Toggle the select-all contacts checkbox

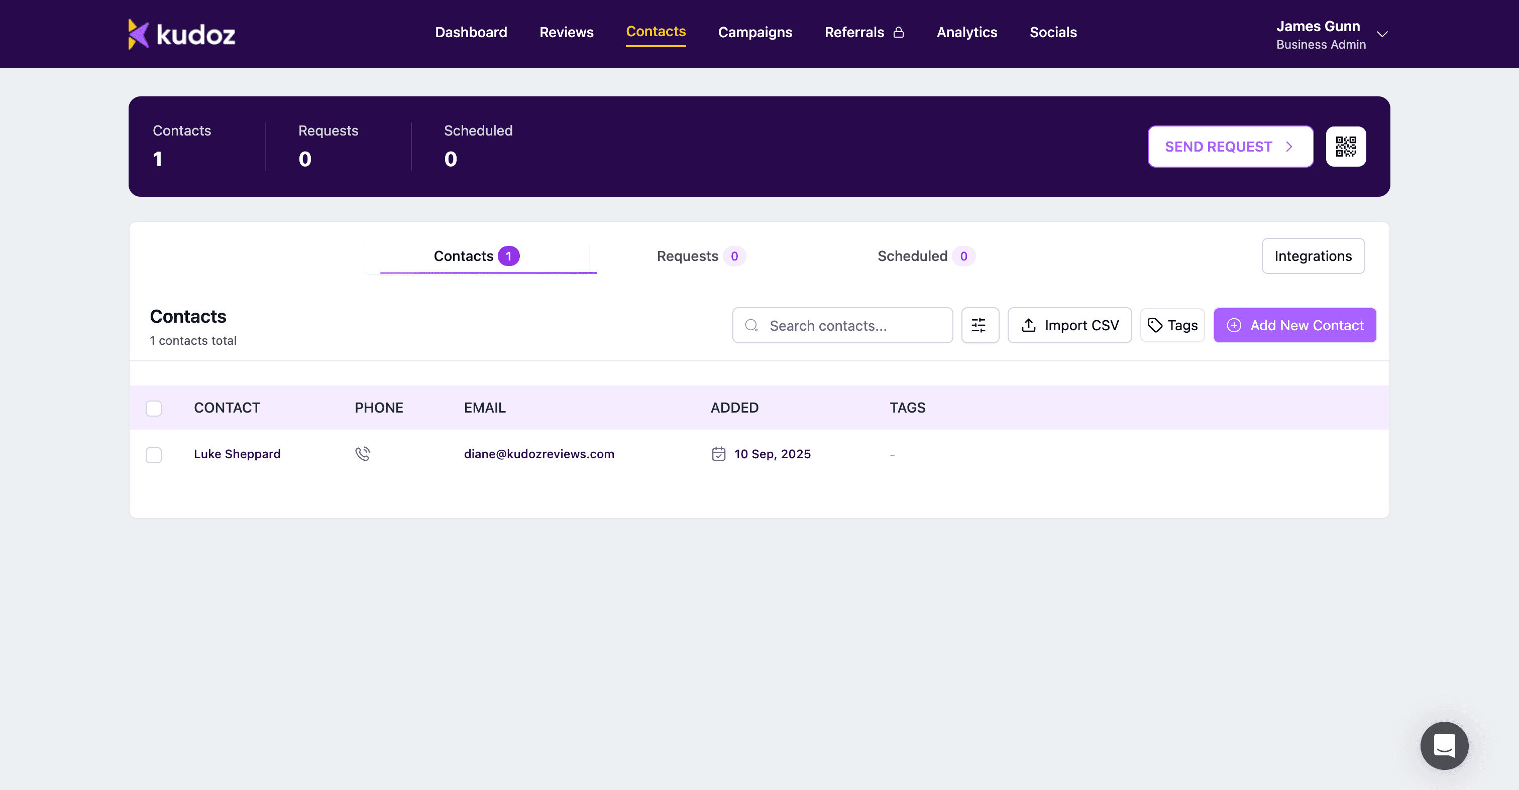tap(154, 408)
